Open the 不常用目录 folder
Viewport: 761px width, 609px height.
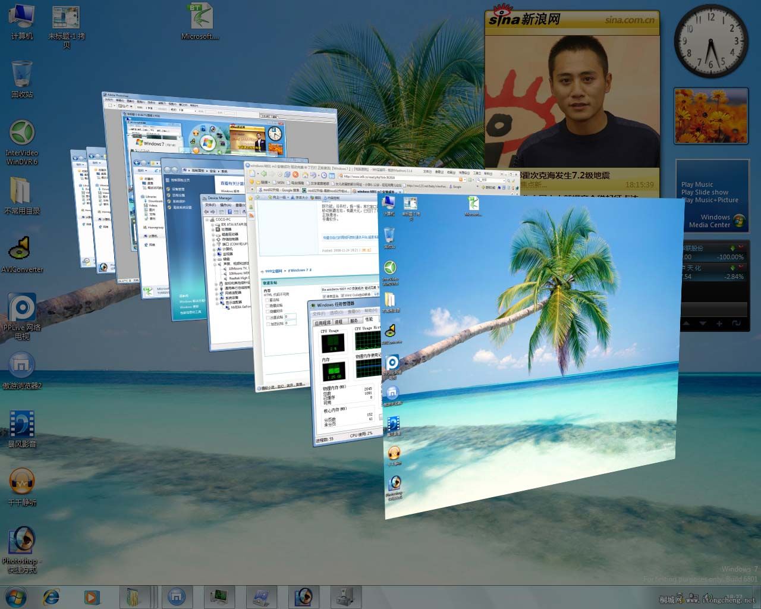tap(22, 195)
